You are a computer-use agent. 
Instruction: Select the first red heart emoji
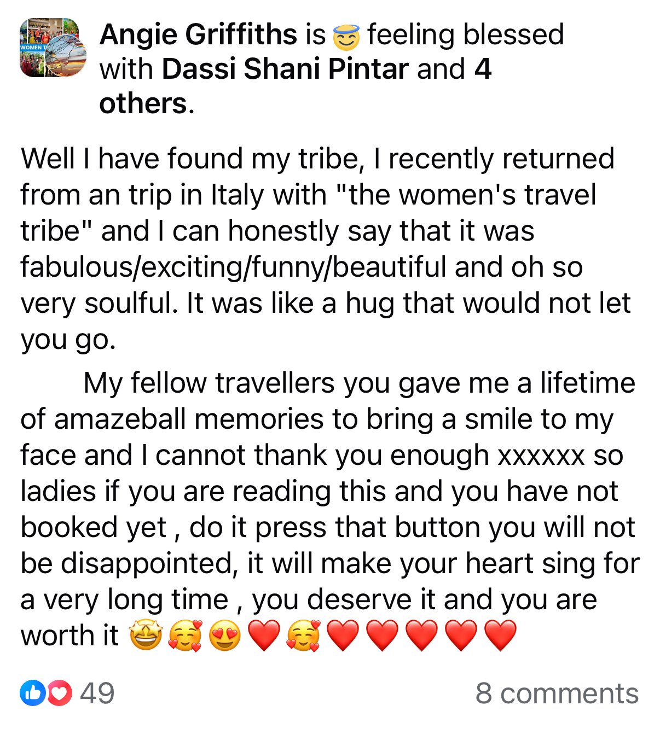click(x=263, y=634)
